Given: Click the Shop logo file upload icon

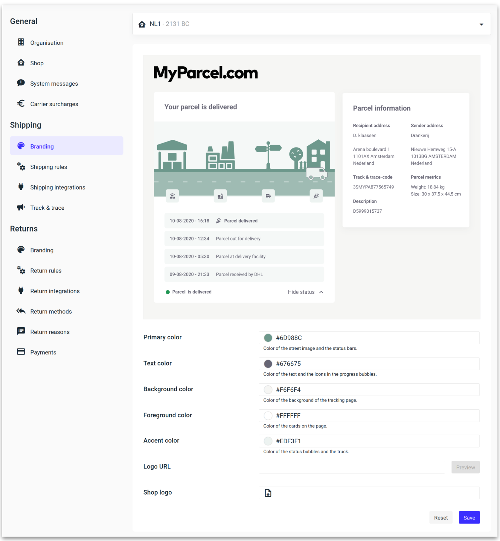Looking at the screenshot, I should pyautogui.click(x=268, y=493).
